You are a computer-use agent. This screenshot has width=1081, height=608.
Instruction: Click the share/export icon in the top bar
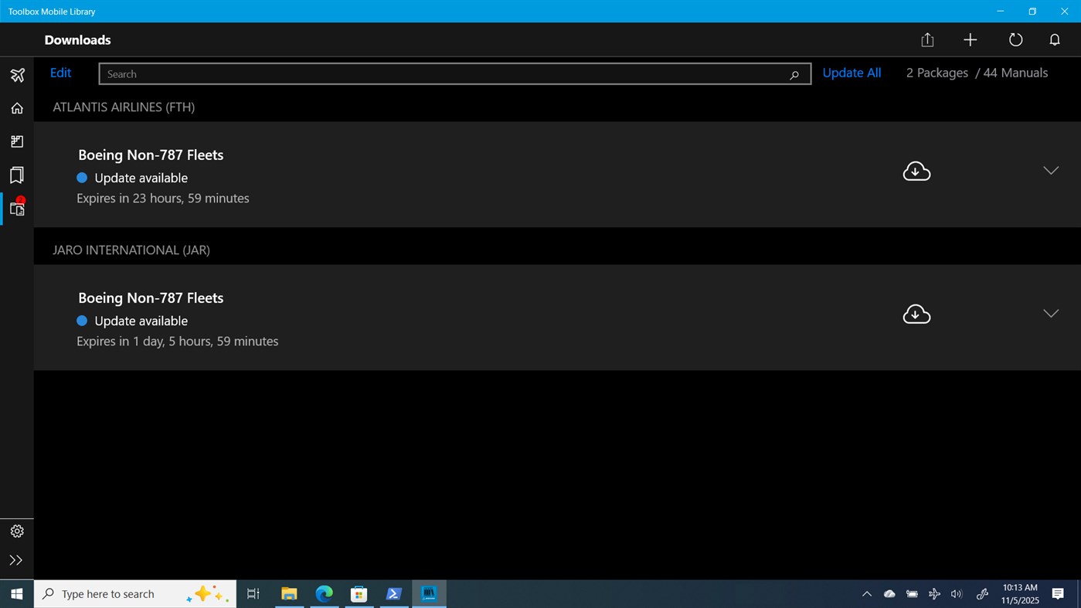coord(926,39)
